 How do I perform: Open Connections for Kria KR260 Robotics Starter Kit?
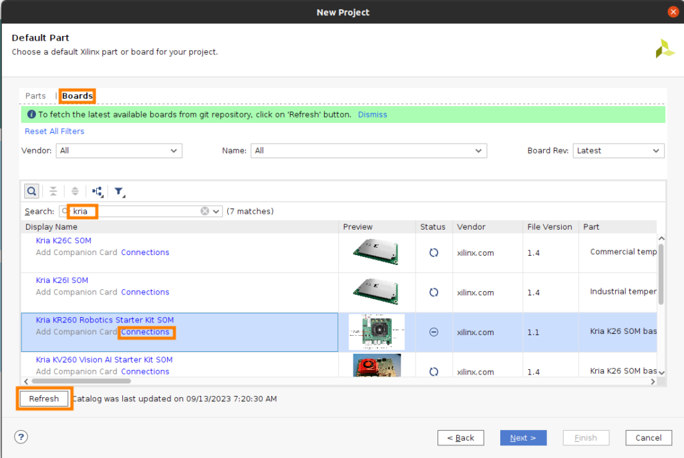[x=145, y=332]
